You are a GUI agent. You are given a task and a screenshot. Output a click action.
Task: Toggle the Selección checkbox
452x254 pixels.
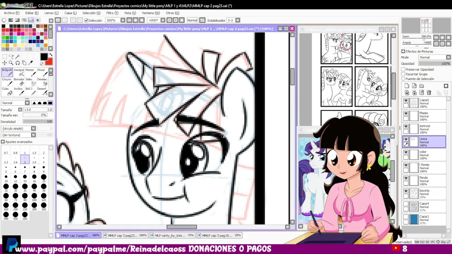pyautogui.click(x=86, y=20)
